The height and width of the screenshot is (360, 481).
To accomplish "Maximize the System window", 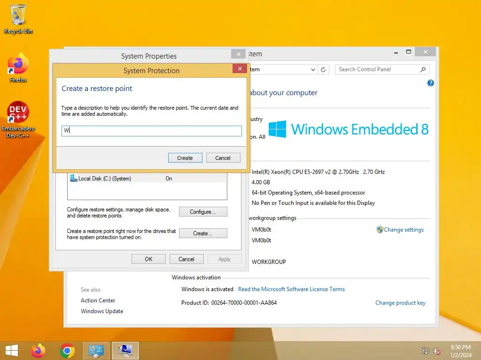I will 408,52.
